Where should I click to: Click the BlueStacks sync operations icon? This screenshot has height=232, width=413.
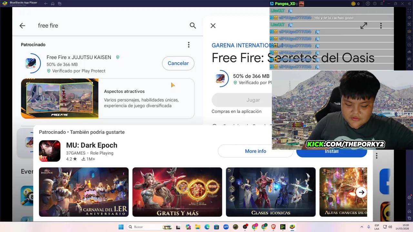[409, 45]
